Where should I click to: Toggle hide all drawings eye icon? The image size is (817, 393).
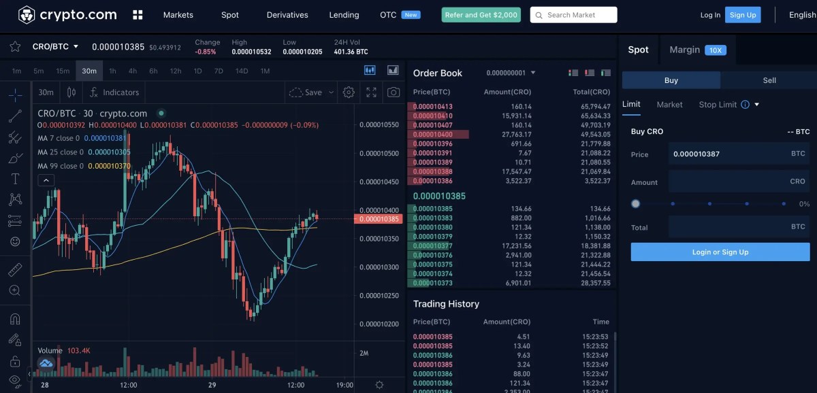pyautogui.click(x=15, y=380)
